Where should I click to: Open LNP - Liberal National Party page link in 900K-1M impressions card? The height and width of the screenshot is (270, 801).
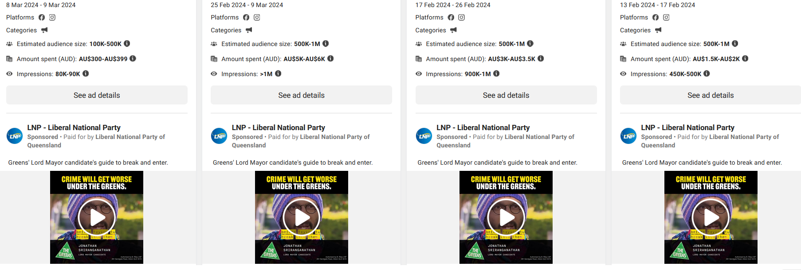point(483,127)
